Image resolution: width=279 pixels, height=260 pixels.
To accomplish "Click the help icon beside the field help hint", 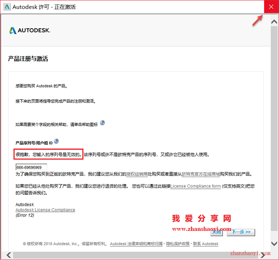I will [x=102, y=123].
